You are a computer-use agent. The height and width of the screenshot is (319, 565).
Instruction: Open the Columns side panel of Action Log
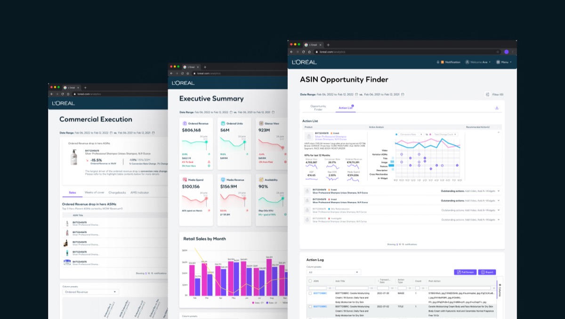[x=500, y=290]
